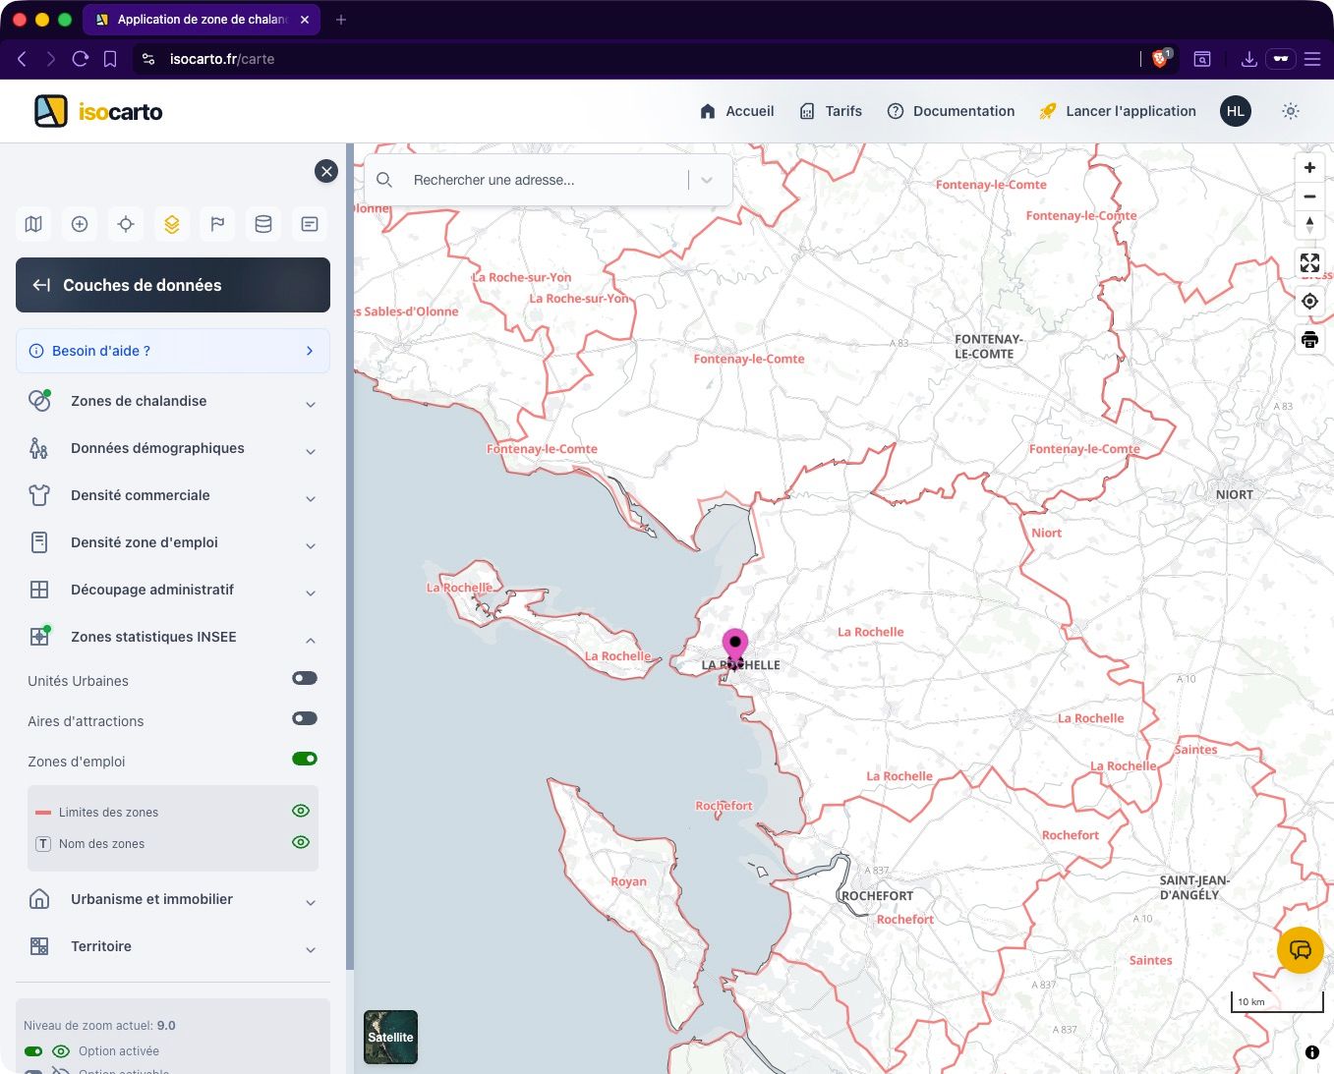Hide Limites des zones with eye icon
The image size is (1334, 1074).
pyautogui.click(x=301, y=811)
